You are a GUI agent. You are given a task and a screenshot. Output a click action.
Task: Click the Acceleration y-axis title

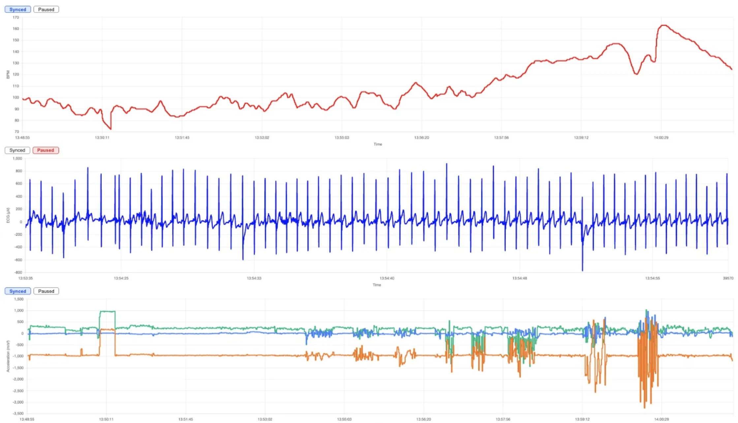(8, 356)
